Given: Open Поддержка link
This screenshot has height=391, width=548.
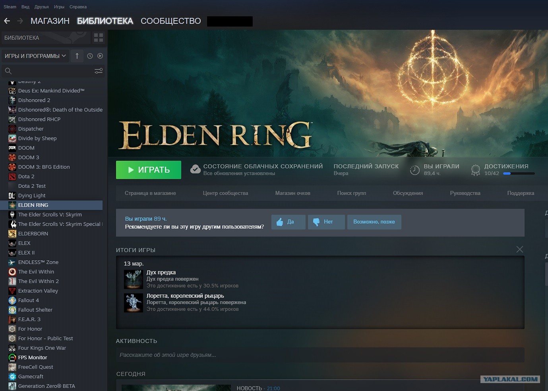Looking at the screenshot, I should click(521, 193).
